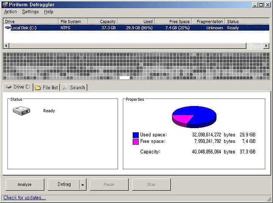Sort by the Free Space column header

pyautogui.click(x=173, y=21)
